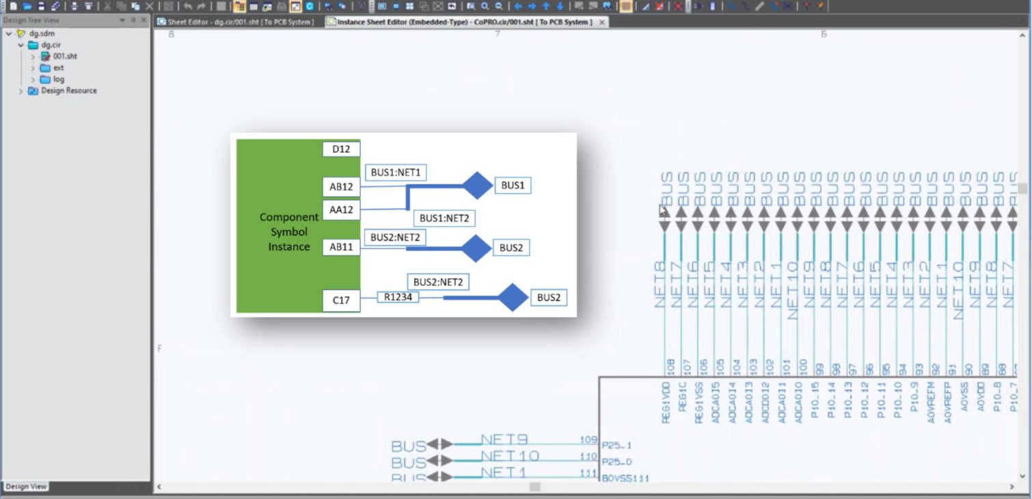Image resolution: width=1032 pixels, height=499 pixels.
Task: Select the Zoom In magnifier icon
Action: (x=483, y=6)
